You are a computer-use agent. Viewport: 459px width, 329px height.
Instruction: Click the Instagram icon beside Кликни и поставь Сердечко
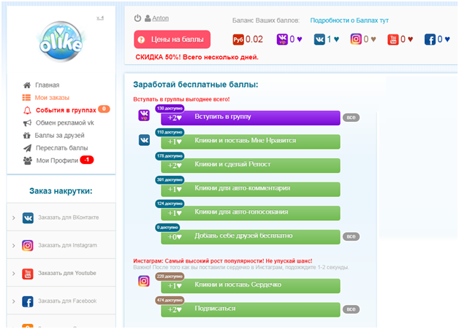(144, 281)
